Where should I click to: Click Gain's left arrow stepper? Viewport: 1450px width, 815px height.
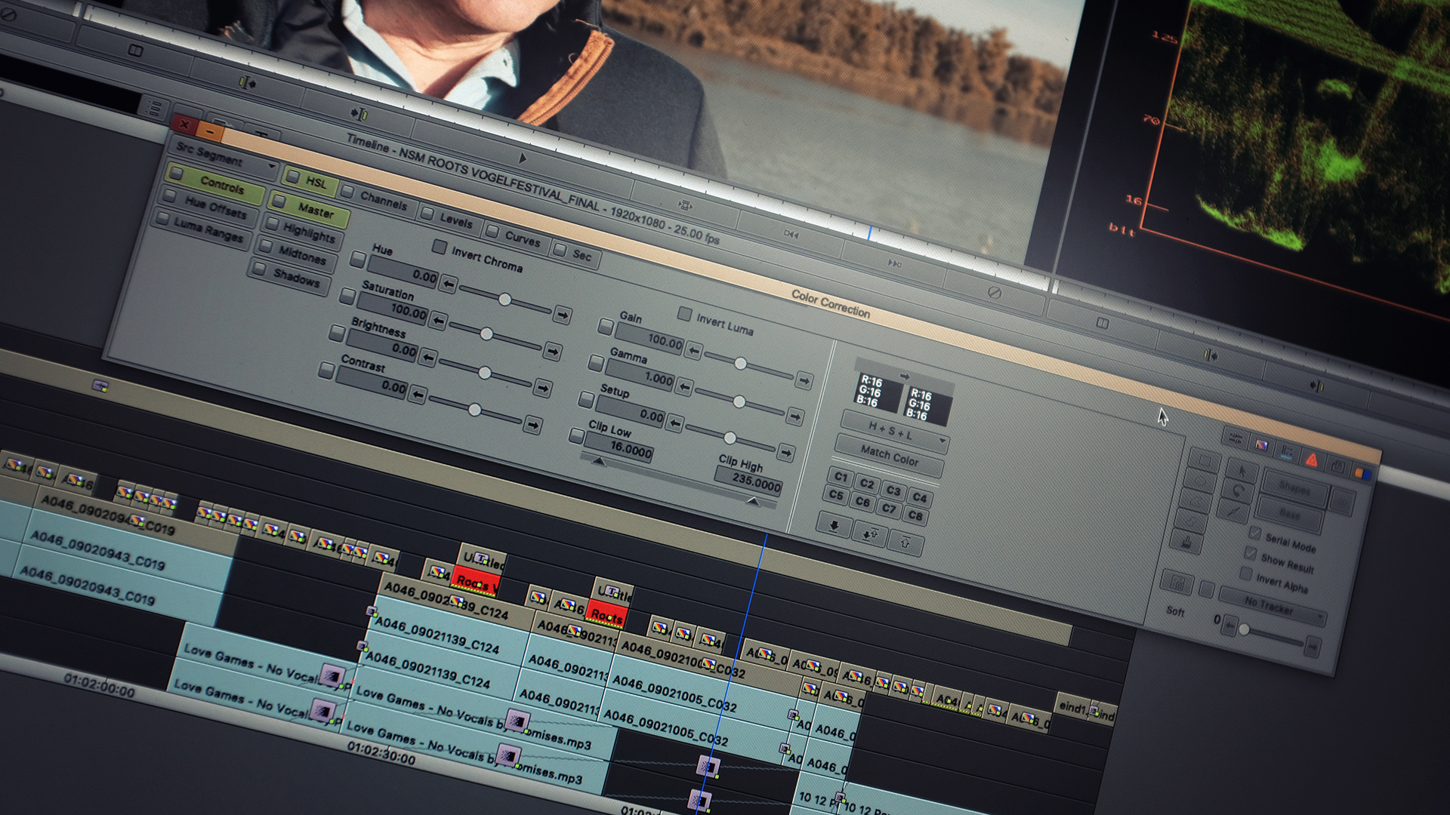tap(694, 350)
